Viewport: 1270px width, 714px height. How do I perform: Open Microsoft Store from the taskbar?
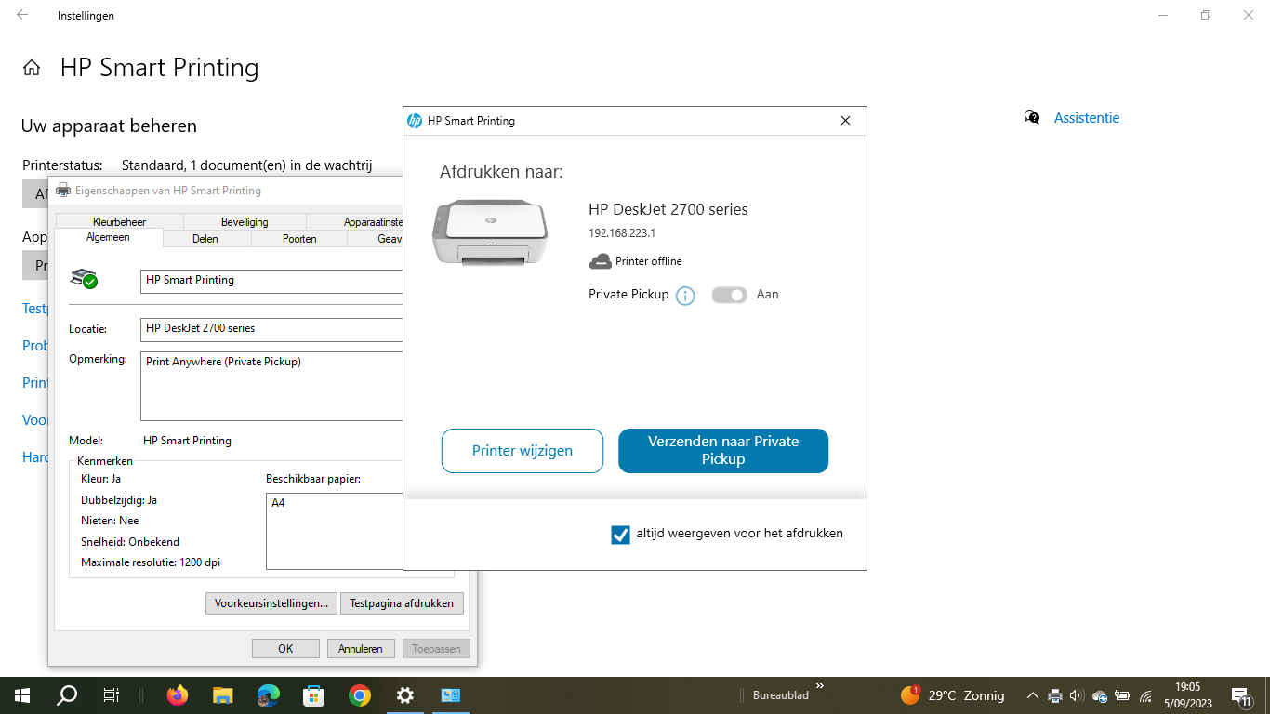[x=313, y=695]
